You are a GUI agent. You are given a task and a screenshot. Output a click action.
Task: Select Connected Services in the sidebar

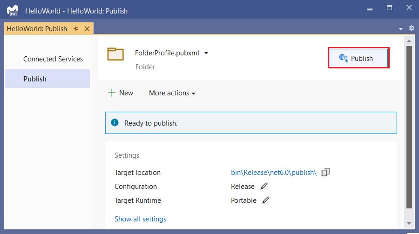pos(53,59)
